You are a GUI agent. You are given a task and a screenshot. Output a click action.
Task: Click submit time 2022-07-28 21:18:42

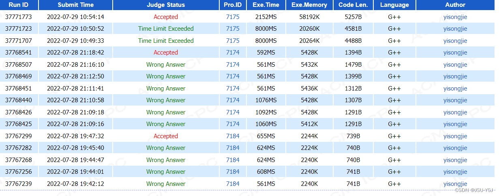pos(75,53)
